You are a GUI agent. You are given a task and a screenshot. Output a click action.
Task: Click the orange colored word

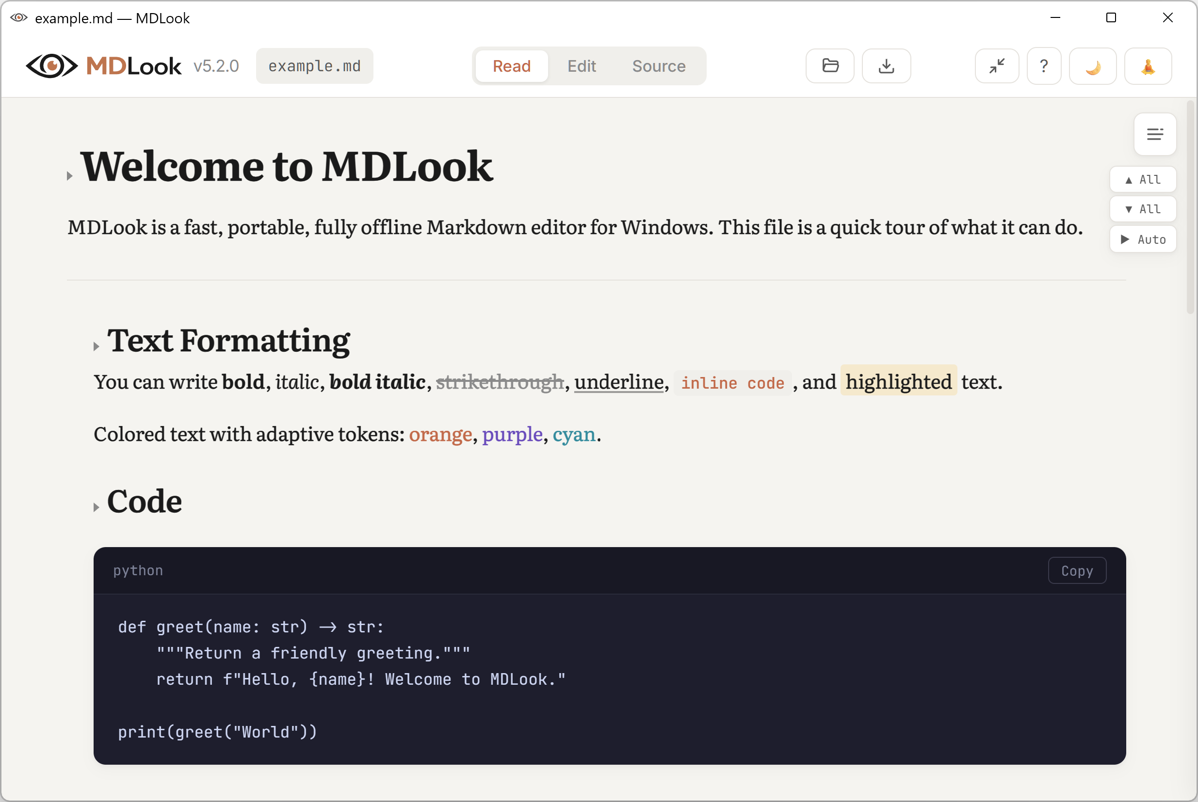[x=440, y=434]
